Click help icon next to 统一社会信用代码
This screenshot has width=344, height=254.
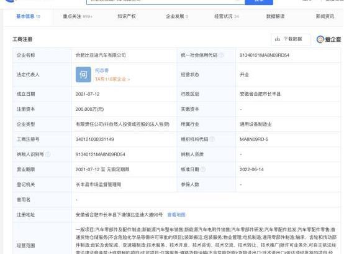221,55
